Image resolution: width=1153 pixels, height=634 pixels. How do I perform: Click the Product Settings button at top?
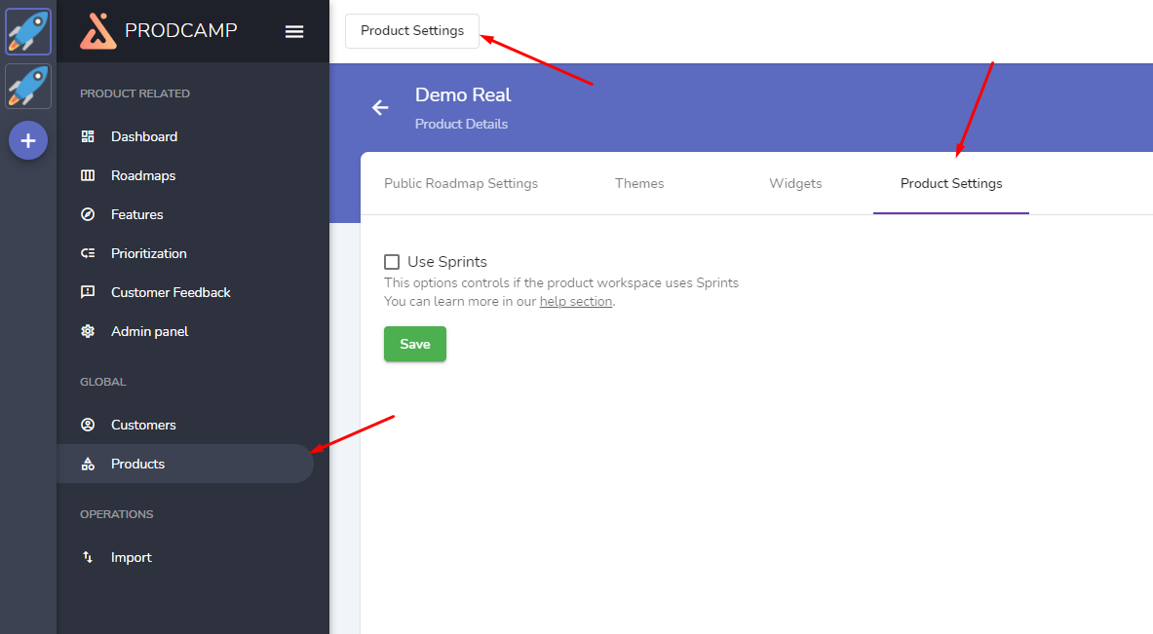coord(411,31)
